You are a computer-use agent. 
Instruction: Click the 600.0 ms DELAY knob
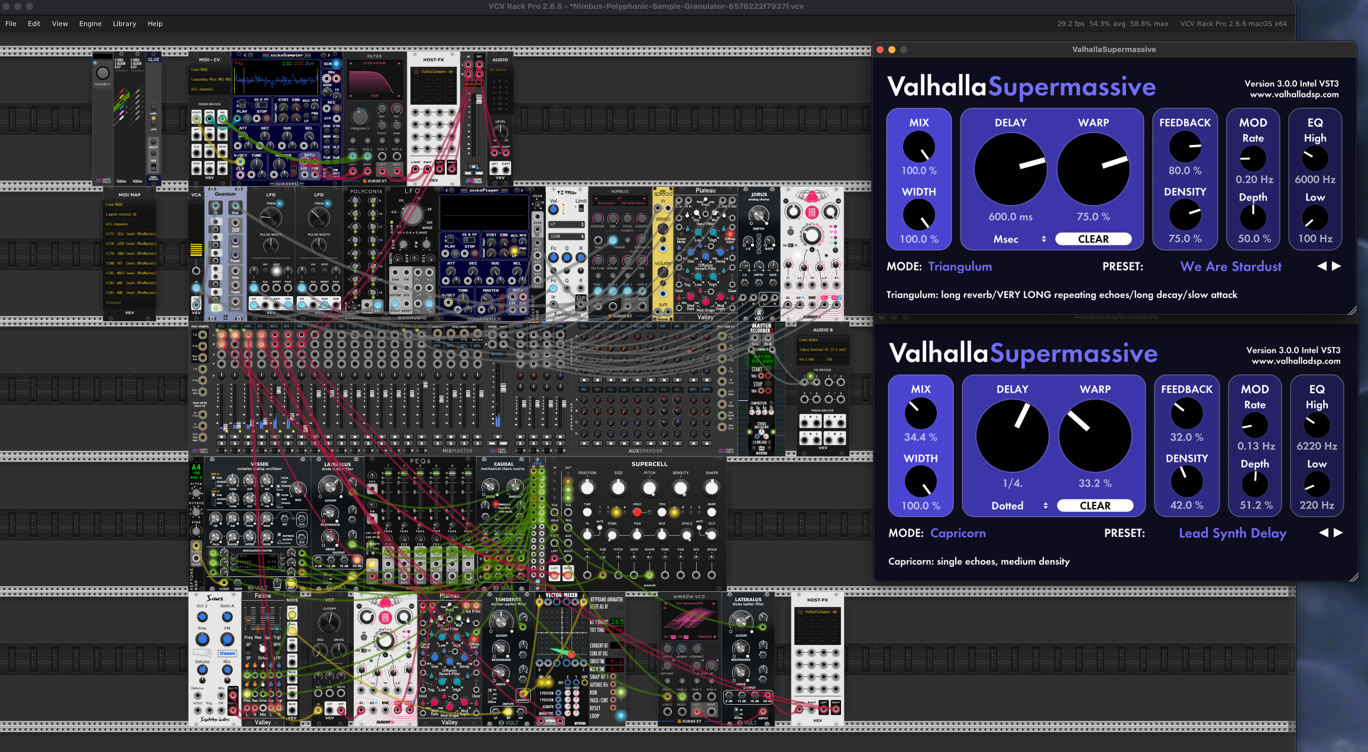tap(1010, 169)
